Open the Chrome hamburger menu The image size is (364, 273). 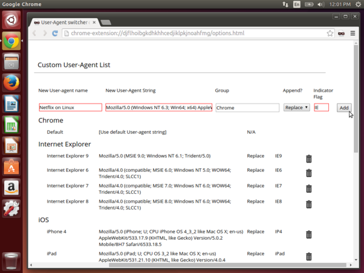[353, 33]
